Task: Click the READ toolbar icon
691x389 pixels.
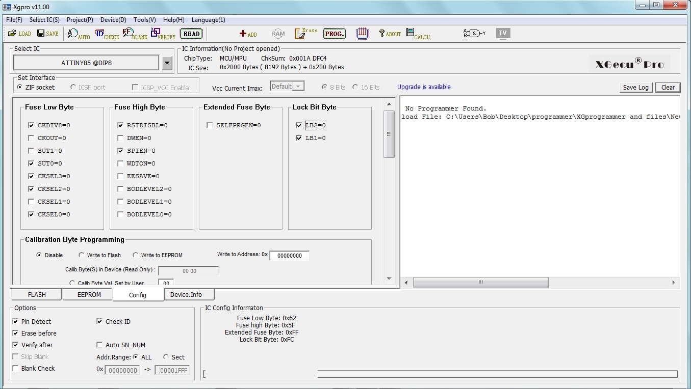Action: pyautogui.click(x=191, y=33)
